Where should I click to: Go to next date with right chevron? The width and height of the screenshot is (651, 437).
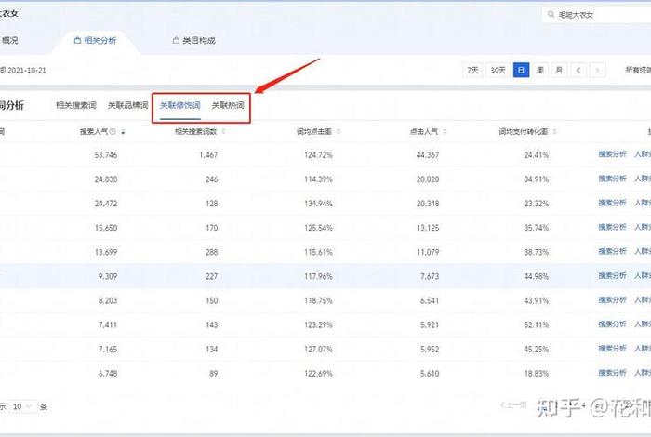pyautogui.click(x=597, y=70)
